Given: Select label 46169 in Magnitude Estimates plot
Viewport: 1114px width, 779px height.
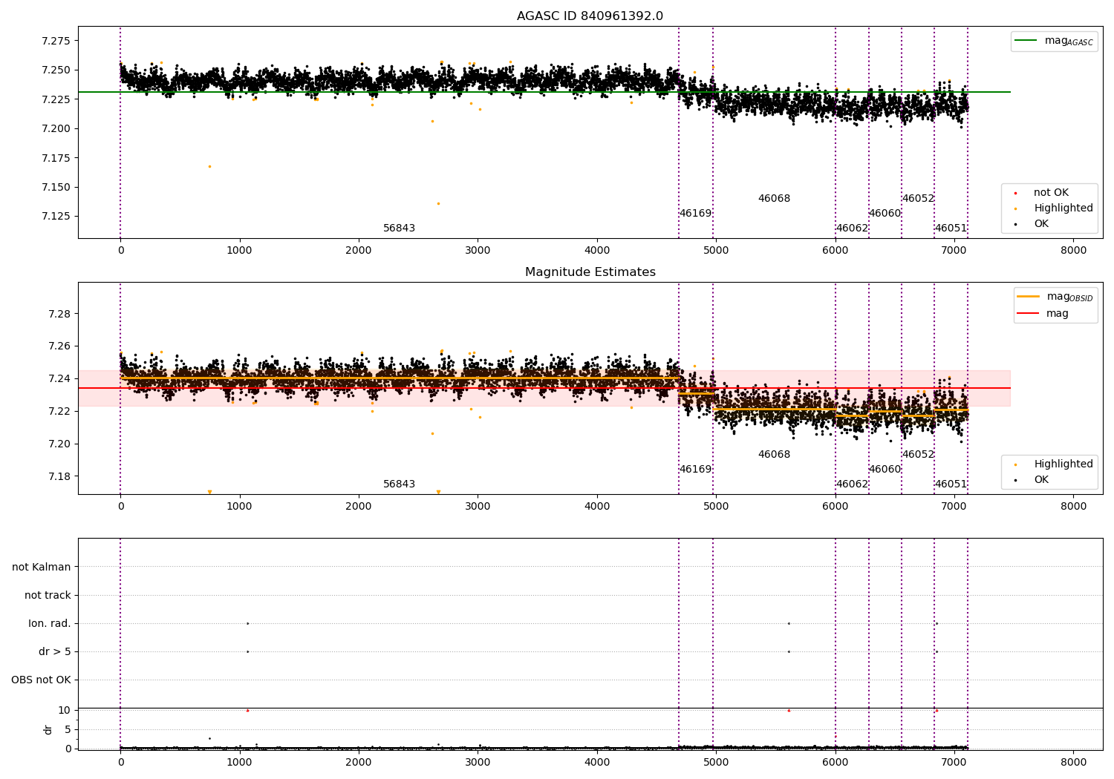Looking at the screenshot, I should (695, 470).
